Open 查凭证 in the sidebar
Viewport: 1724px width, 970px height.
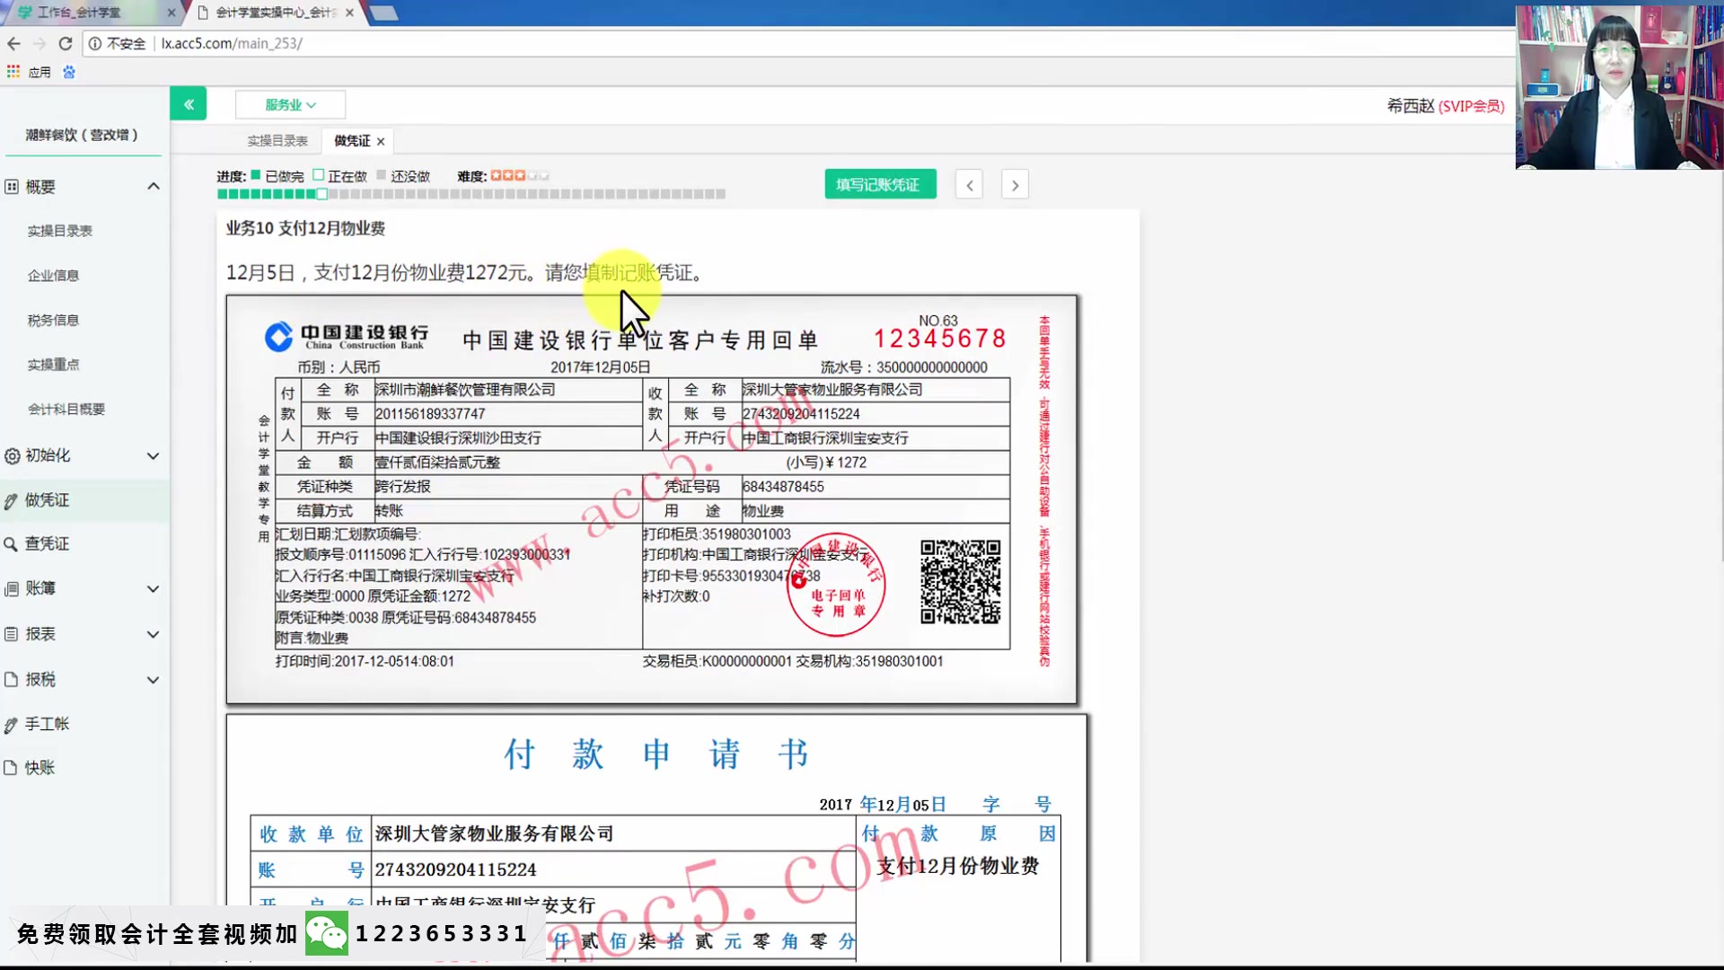tap(47, 543)
